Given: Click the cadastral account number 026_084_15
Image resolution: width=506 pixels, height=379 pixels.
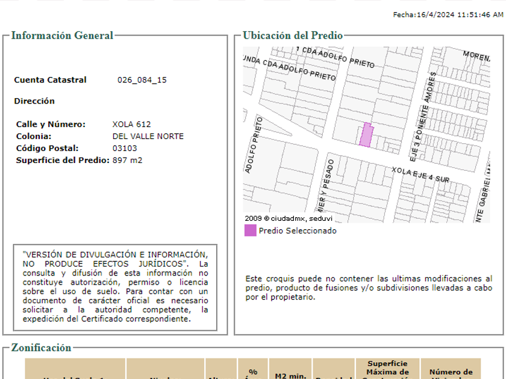Looking at the screenshot, I should tap(142, 80).
